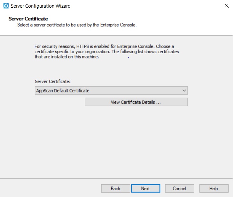
Task: Click the white header banner's blank right side
Action: (192, 22)
